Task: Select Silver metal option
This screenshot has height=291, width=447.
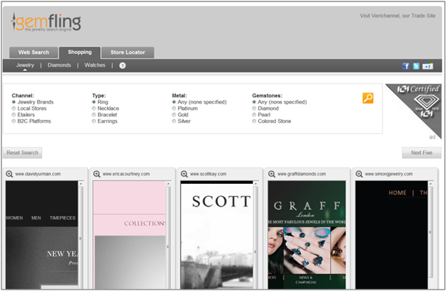Action: [x=174, y=121]
